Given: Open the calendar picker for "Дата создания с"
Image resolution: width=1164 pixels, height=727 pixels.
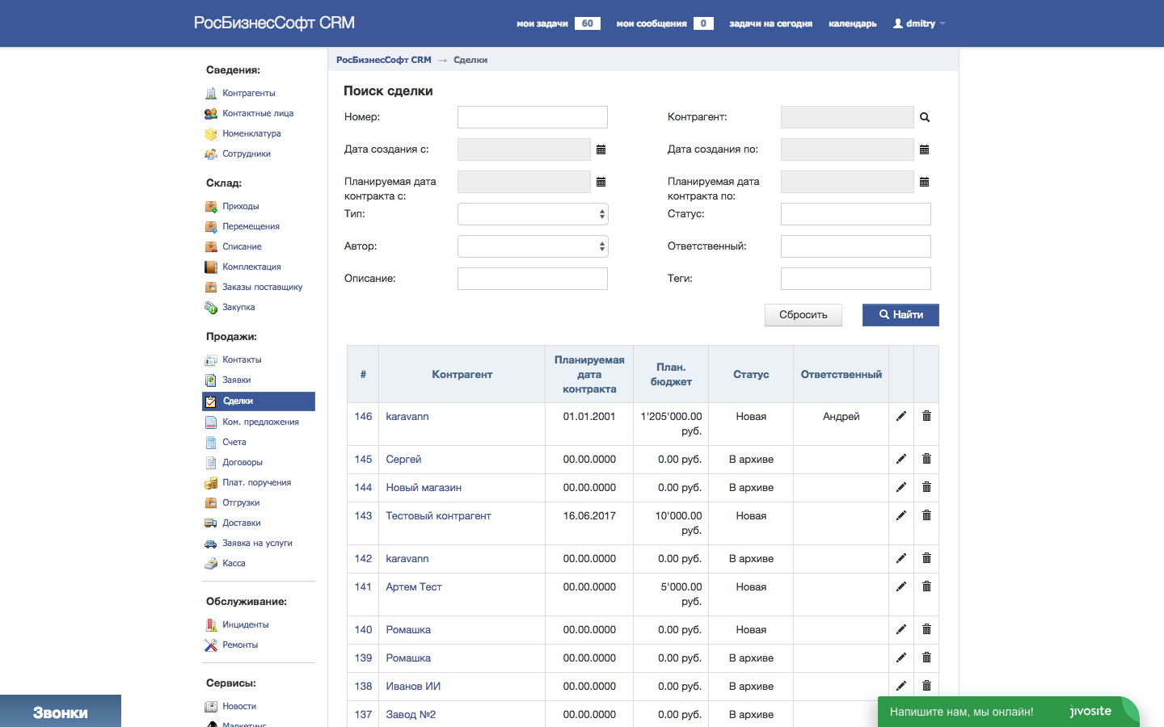Looking at the screenshot, I should (x=601, y=149).
